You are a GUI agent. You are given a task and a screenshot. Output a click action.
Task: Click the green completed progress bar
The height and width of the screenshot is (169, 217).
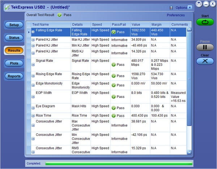click(119, 164)
